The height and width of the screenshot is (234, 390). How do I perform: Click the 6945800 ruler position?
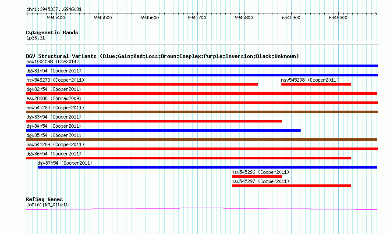coord(244,18)
